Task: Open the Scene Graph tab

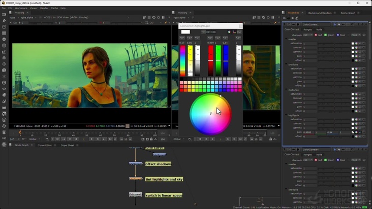Action: tap(348, 13)
